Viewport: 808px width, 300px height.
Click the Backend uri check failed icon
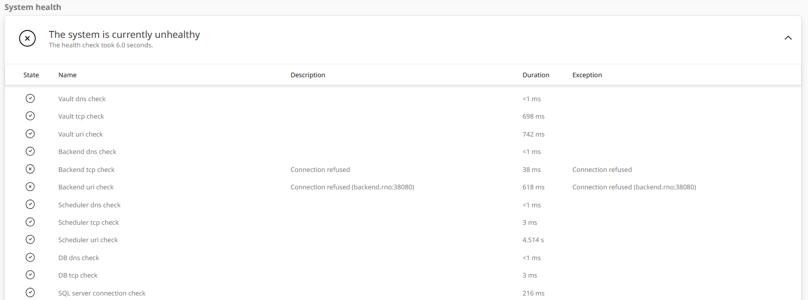[30, 187]
